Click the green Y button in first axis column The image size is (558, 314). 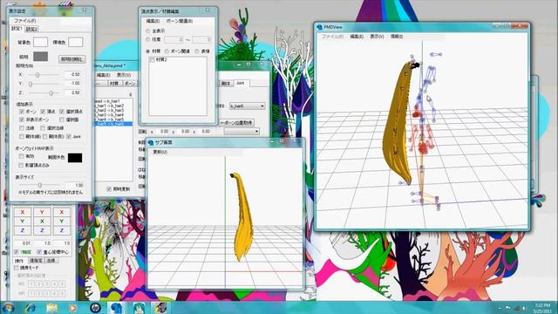[x=23, y=222]
